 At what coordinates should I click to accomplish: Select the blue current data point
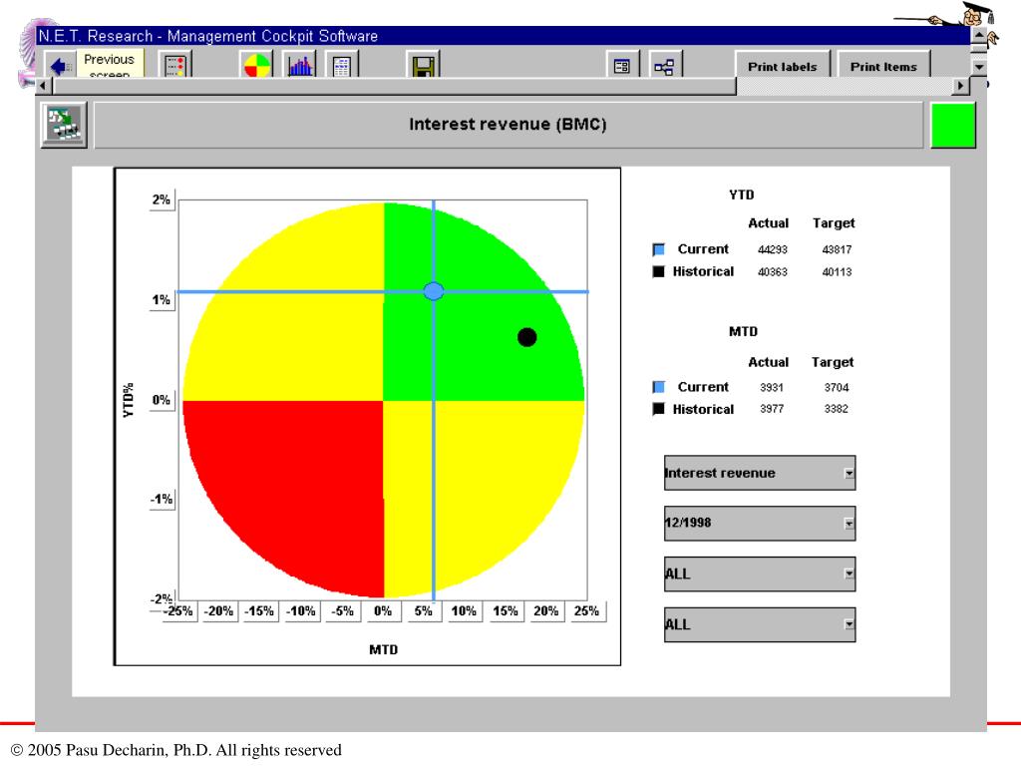pyautogui.click(x=434, y=291)
